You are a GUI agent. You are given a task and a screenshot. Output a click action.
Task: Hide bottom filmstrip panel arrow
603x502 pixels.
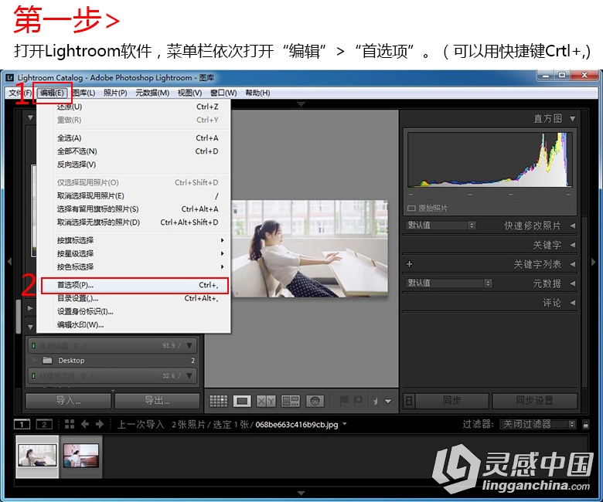pos(301,493)
